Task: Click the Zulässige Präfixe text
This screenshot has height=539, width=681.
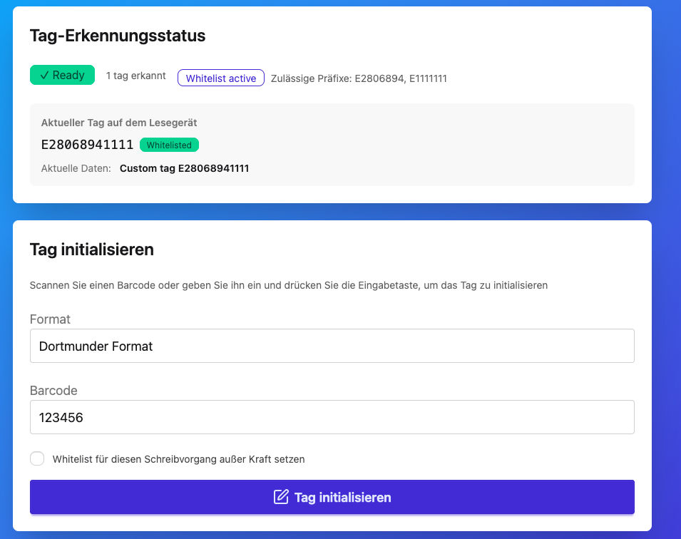Action: (x=359, y=78)
